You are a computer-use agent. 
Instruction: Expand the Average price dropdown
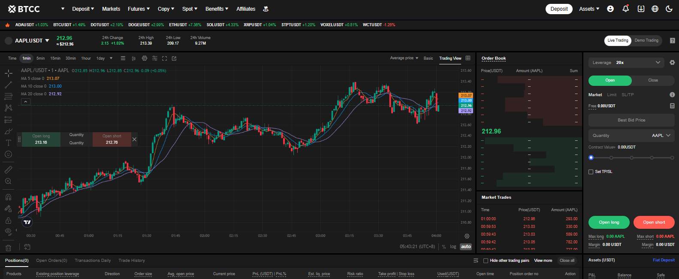point(404,58)
